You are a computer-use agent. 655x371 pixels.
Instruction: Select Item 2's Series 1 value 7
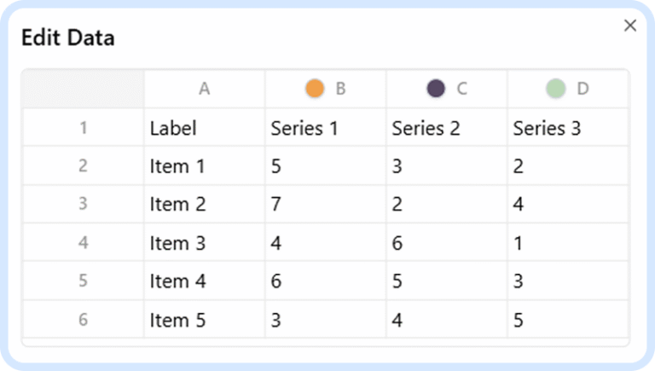pyautogui.click(x=325, y=205)
